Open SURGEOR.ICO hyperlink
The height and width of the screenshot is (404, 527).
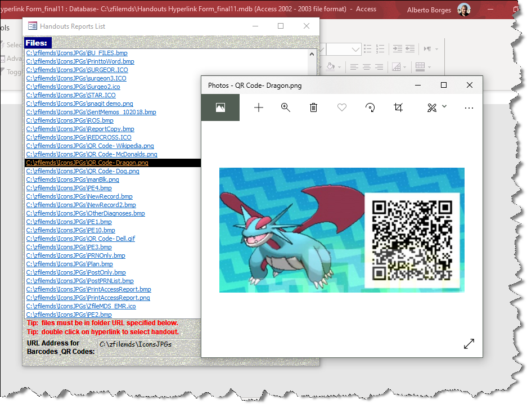tap(77, 70)
